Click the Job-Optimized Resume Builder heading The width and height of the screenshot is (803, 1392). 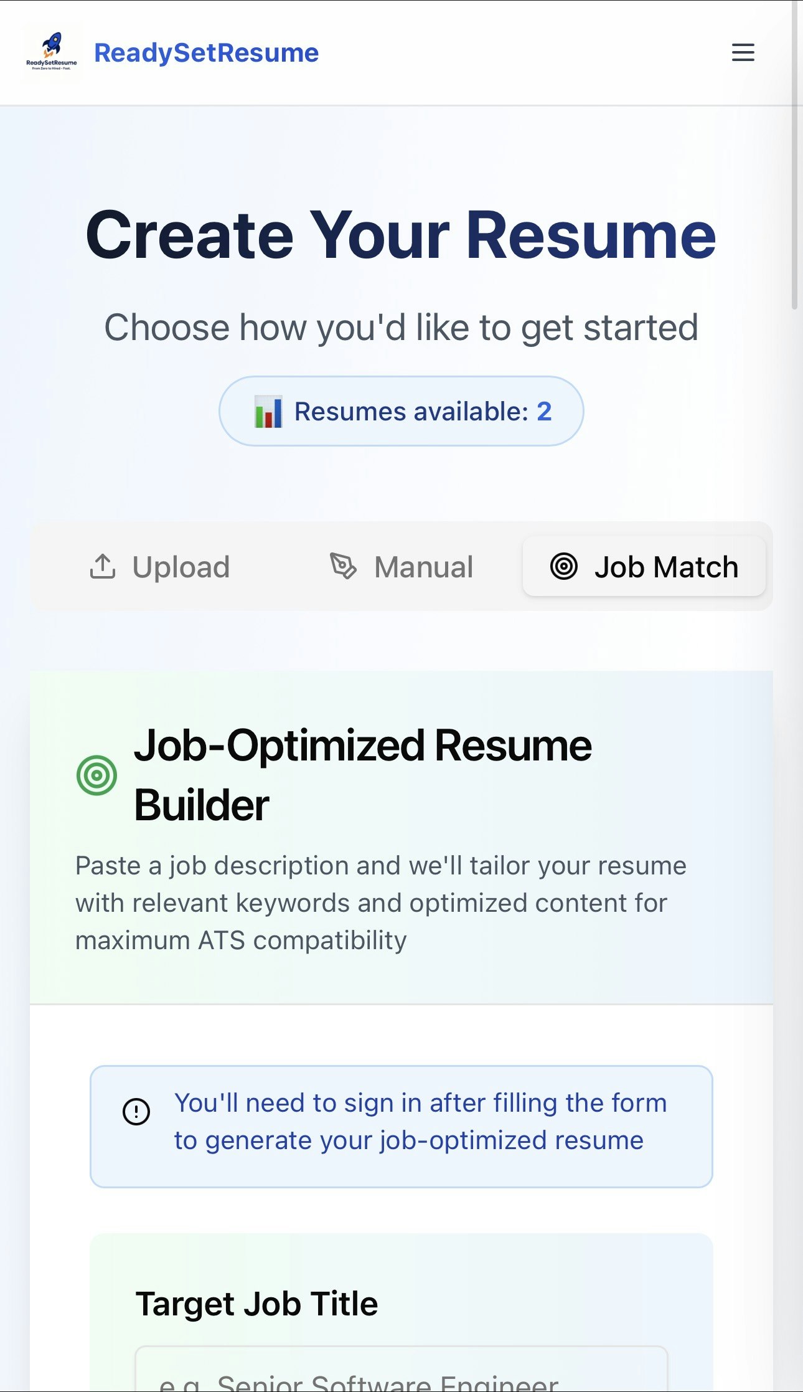[363, 775]
